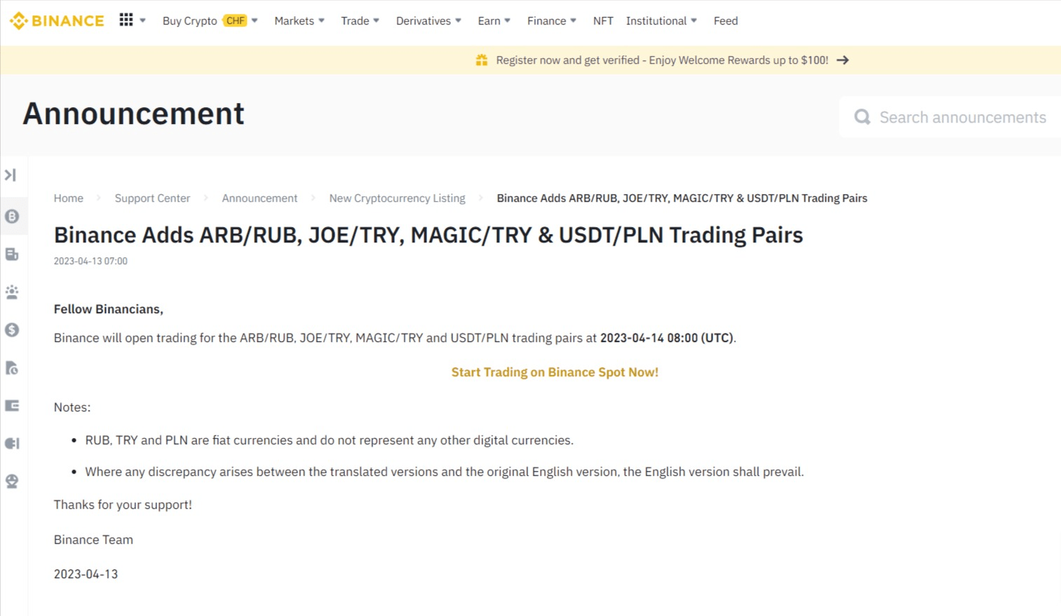Open the Trade dropdown menu
This screenshot has height=616, width=1061.
point(360,21)
